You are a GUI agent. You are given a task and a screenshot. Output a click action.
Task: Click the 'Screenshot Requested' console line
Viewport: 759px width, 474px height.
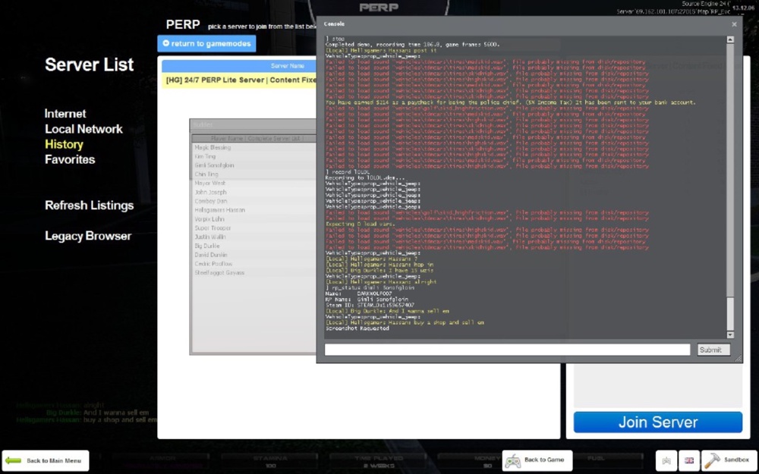click(357, 328)
